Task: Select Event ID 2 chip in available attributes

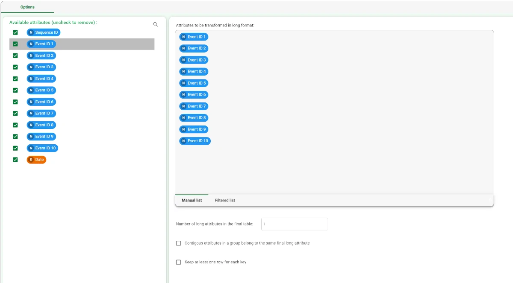Action: click(x=41, y=55)
